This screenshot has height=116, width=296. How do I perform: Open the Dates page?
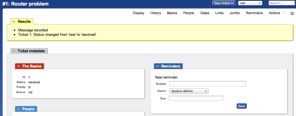[205, 13]
